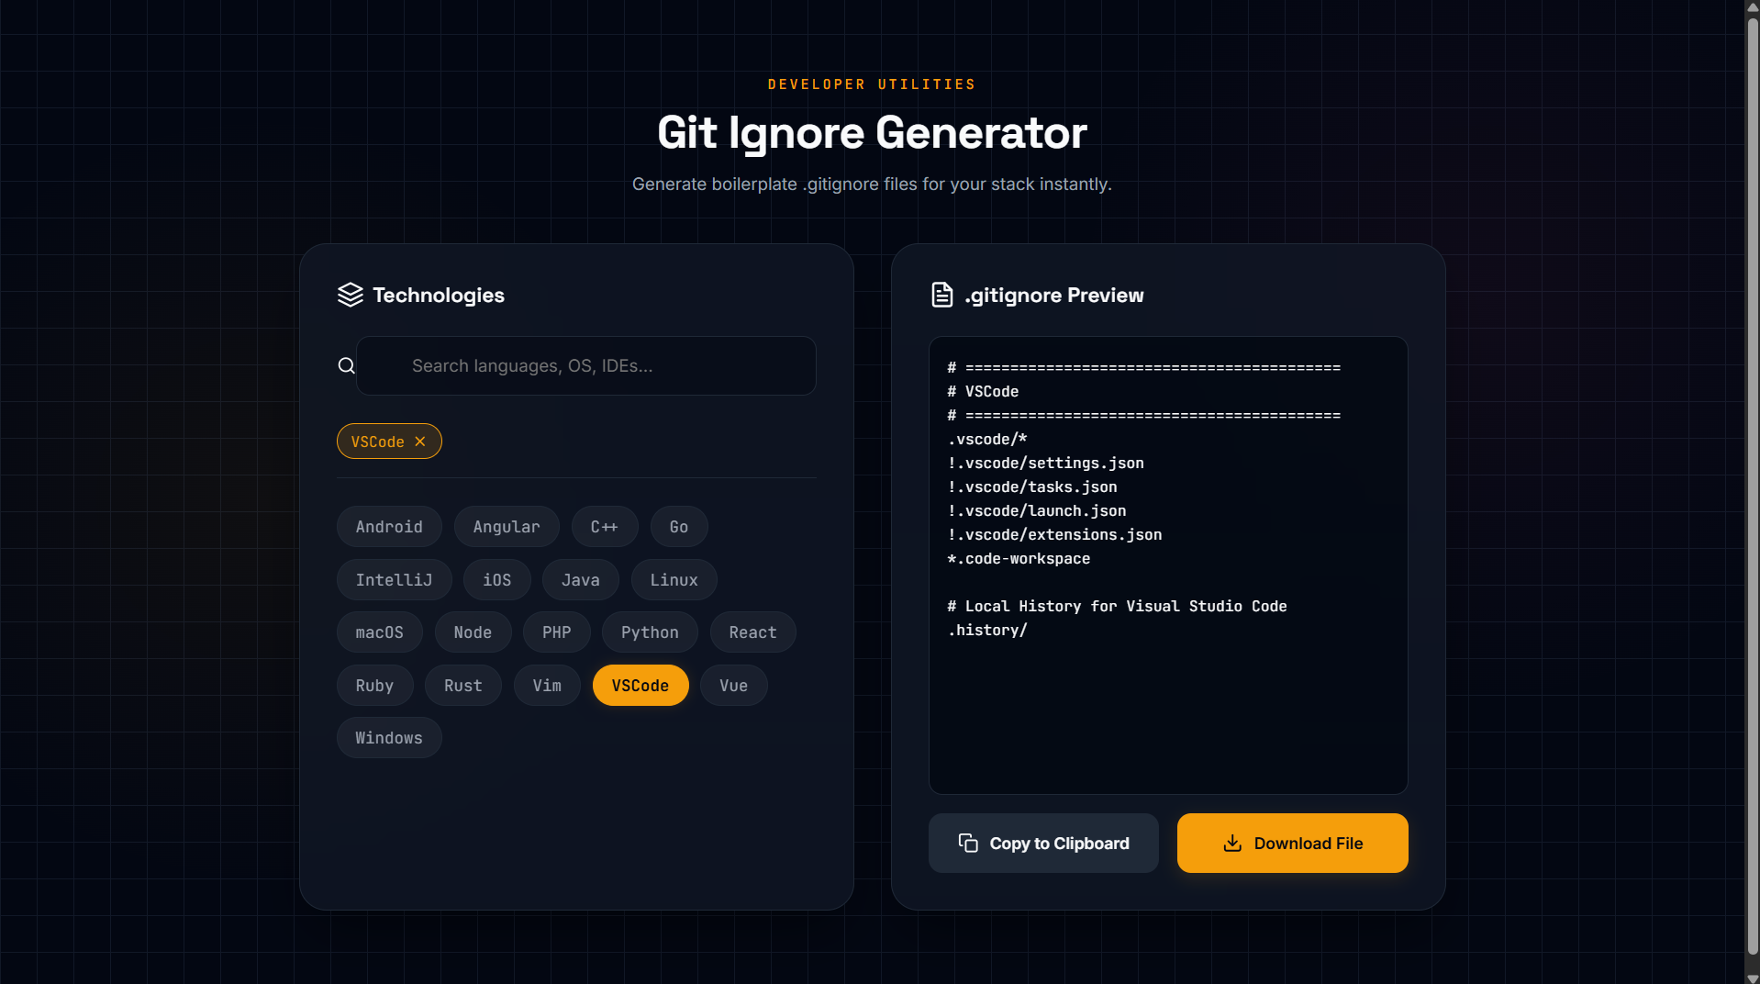The image size is (1760, 984).
Task: Select the Windows chip
Action: pyautogui.click(x=389, y=738)
